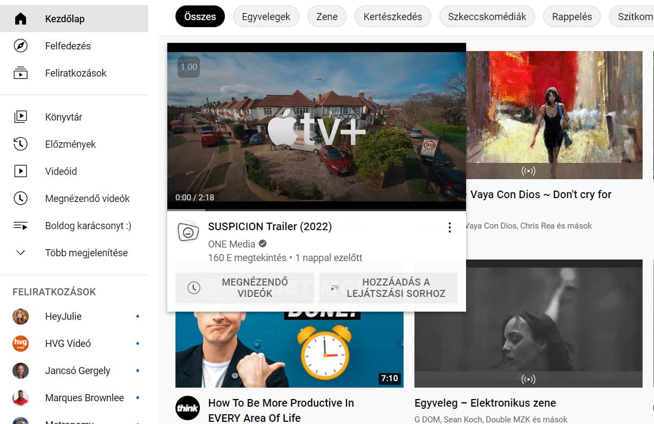Click the MEGNÉZENDŐ VIDEÓK button
Image resolution: width=654 pixels, height=424 pixels.
click(x=244, y=288)
